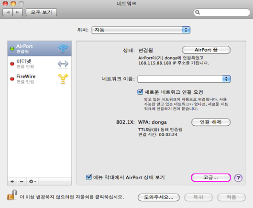Select the yellow FireWire icon in sidebar
Viewport: 253px width, 208px height.
pos(63,79)
